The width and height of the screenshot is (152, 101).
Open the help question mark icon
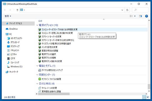[x=146, y=16]
